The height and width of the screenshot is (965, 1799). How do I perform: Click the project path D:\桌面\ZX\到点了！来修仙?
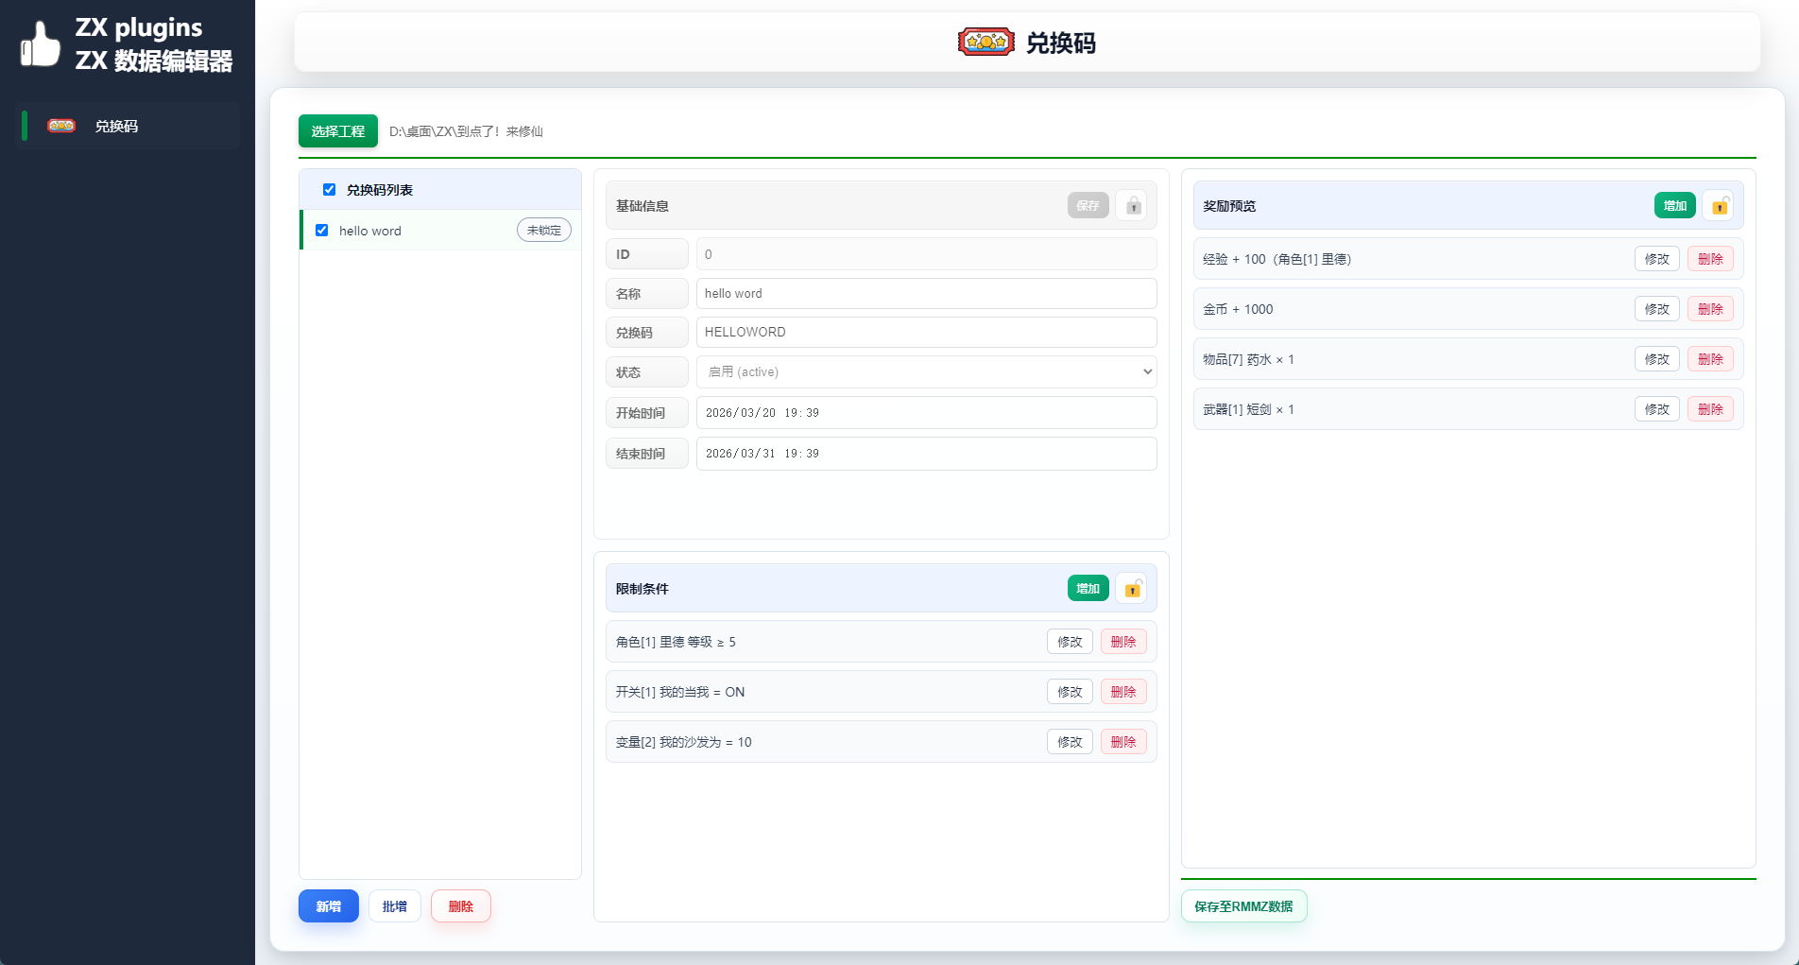tap(466, 131)
